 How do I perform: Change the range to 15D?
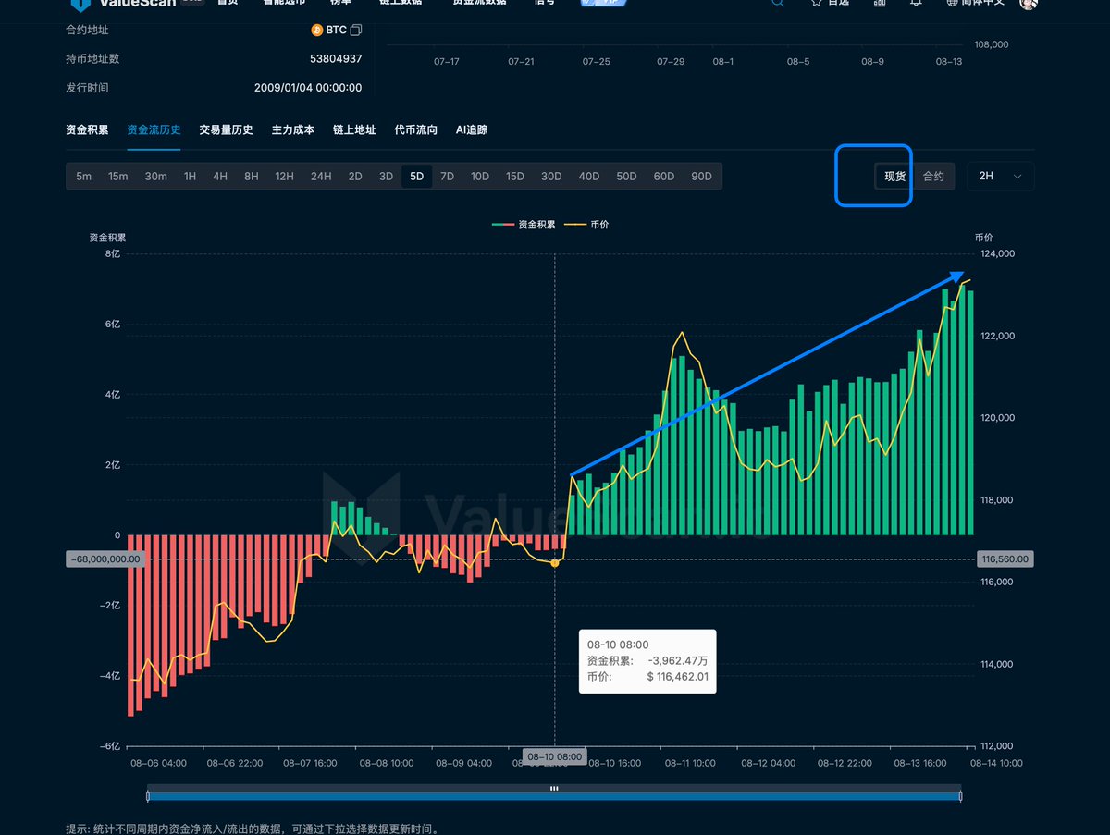(515, 177)
